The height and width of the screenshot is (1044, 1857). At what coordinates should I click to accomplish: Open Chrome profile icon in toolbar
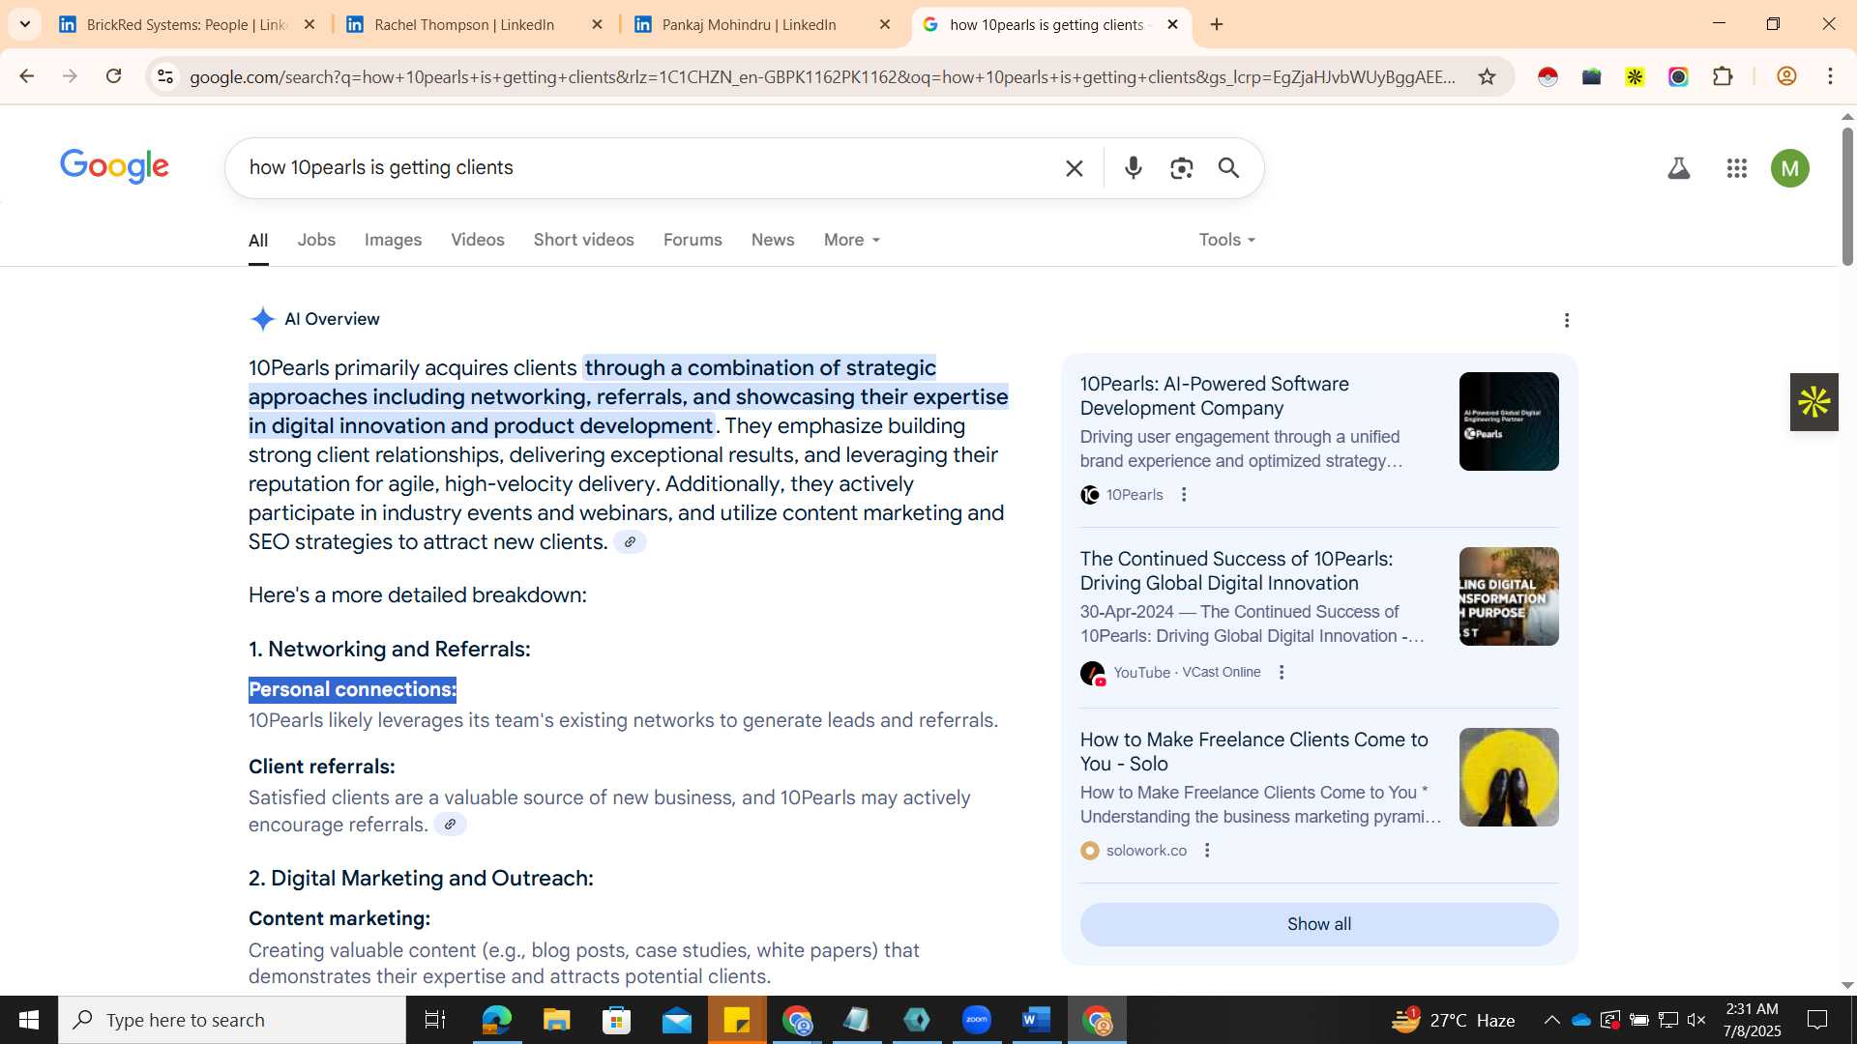tap(1786, 76)
